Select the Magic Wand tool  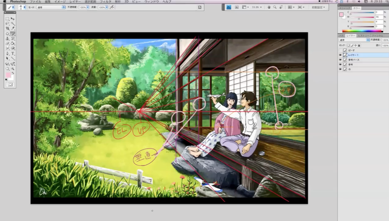click(13, 24)
